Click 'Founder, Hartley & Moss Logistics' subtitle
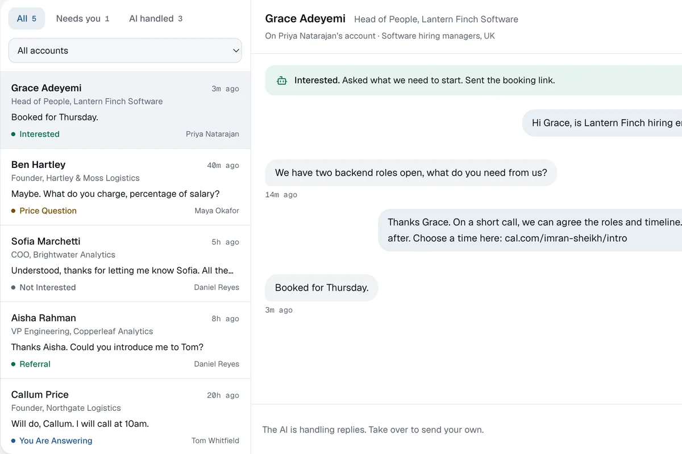The height and width of the screenshot is (454, 682). [x=76, y=178]
